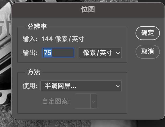Click the 位图 dialog title bar

88,10
